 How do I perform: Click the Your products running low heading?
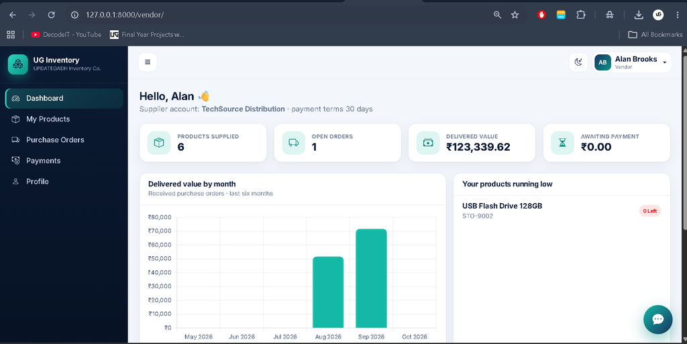click(x=507, y=184)
